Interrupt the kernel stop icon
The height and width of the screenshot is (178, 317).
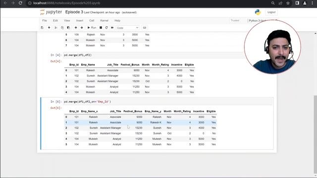point(101,28)
